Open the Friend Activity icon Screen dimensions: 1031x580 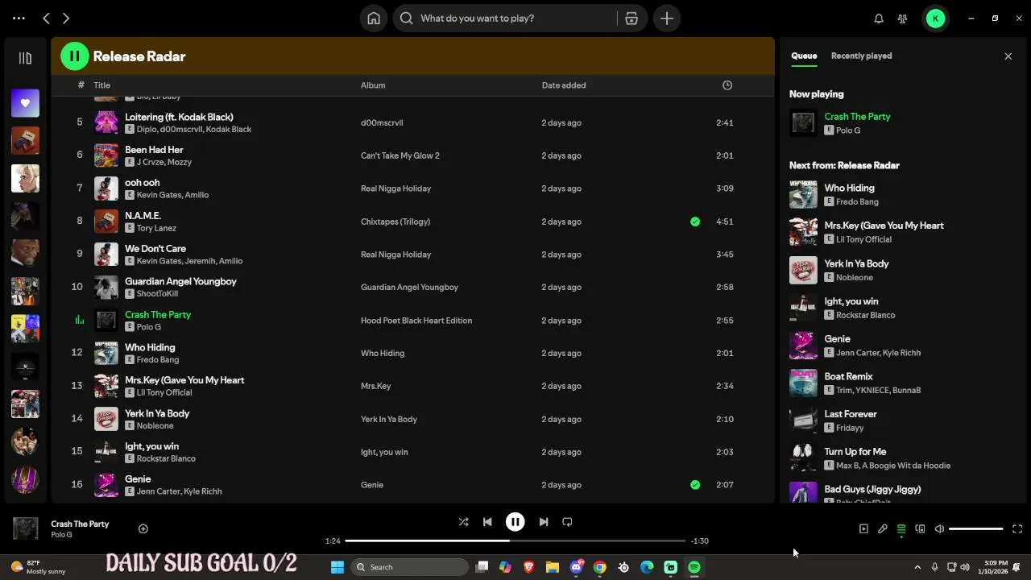[903, 18]
